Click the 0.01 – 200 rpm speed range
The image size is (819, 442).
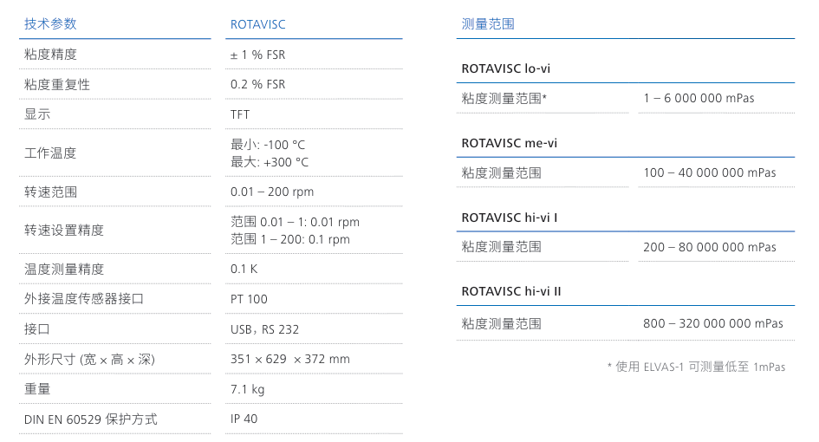272,192
